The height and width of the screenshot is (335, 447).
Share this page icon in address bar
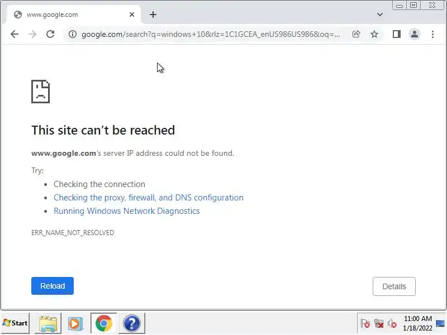click(x=356, y=34)
